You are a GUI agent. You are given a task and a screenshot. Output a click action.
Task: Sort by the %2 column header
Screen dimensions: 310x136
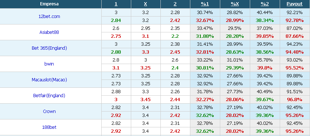point(265,4)
